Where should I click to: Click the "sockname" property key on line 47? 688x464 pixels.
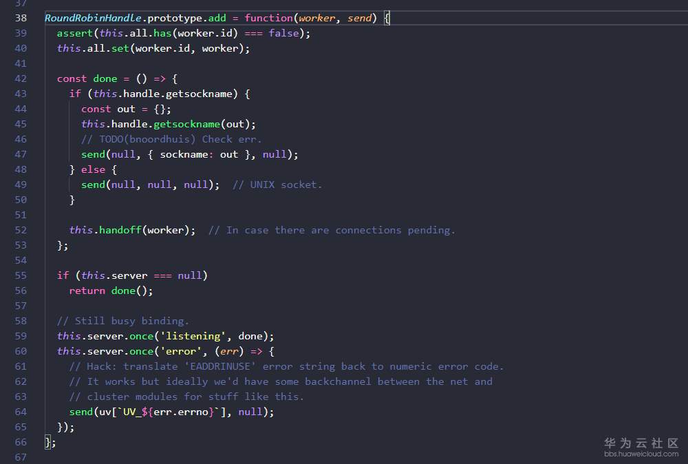[x=184, y=154]
